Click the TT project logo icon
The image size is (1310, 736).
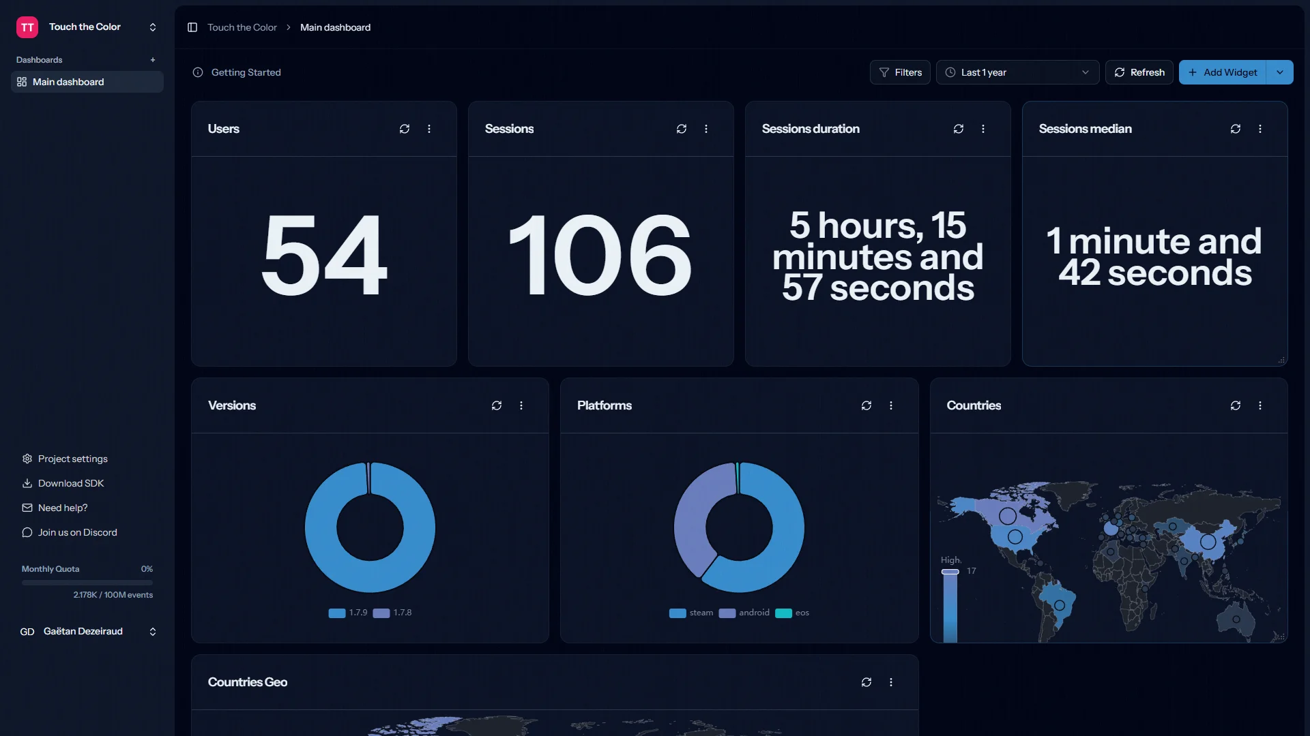(27, 27)
